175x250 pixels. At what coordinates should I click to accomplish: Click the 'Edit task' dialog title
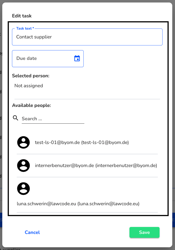22,16
